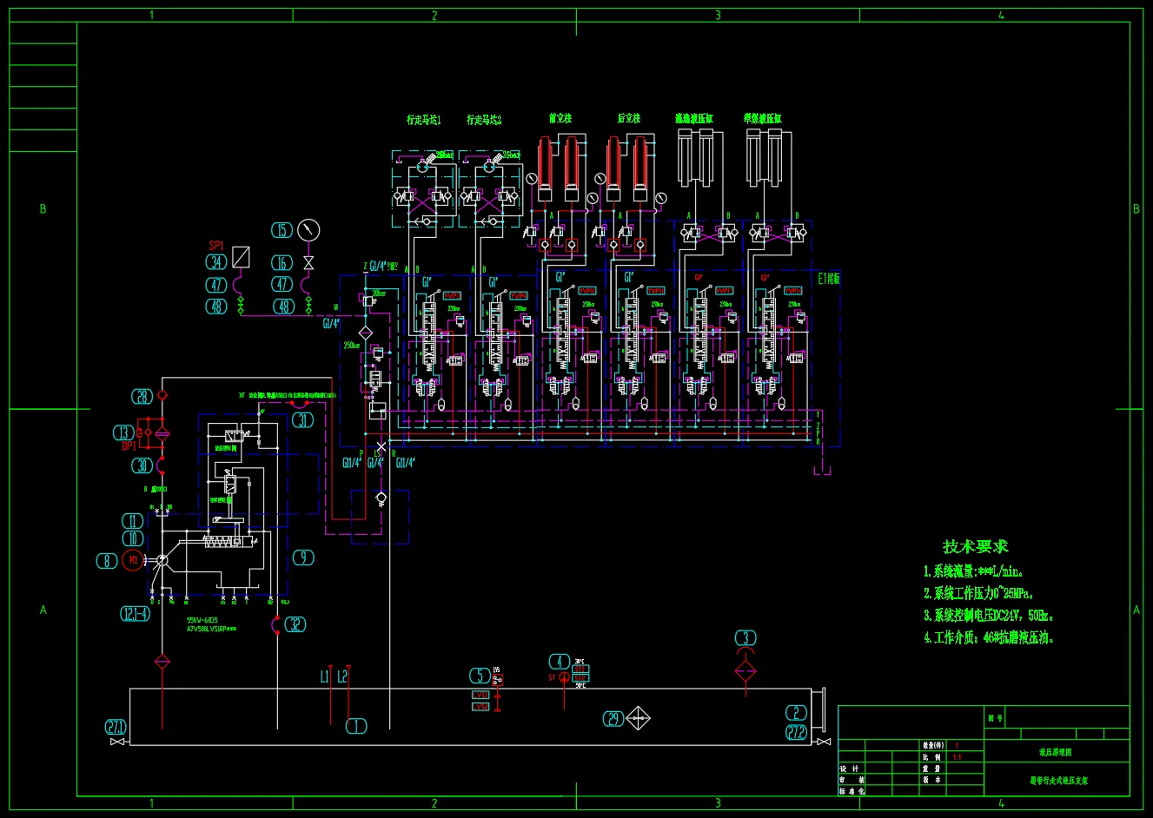The width and height of the screenshot is (1153, 818).
Task: Click requirement line 3.系统控制电压DC24V
Action: [x=989, y=616]
